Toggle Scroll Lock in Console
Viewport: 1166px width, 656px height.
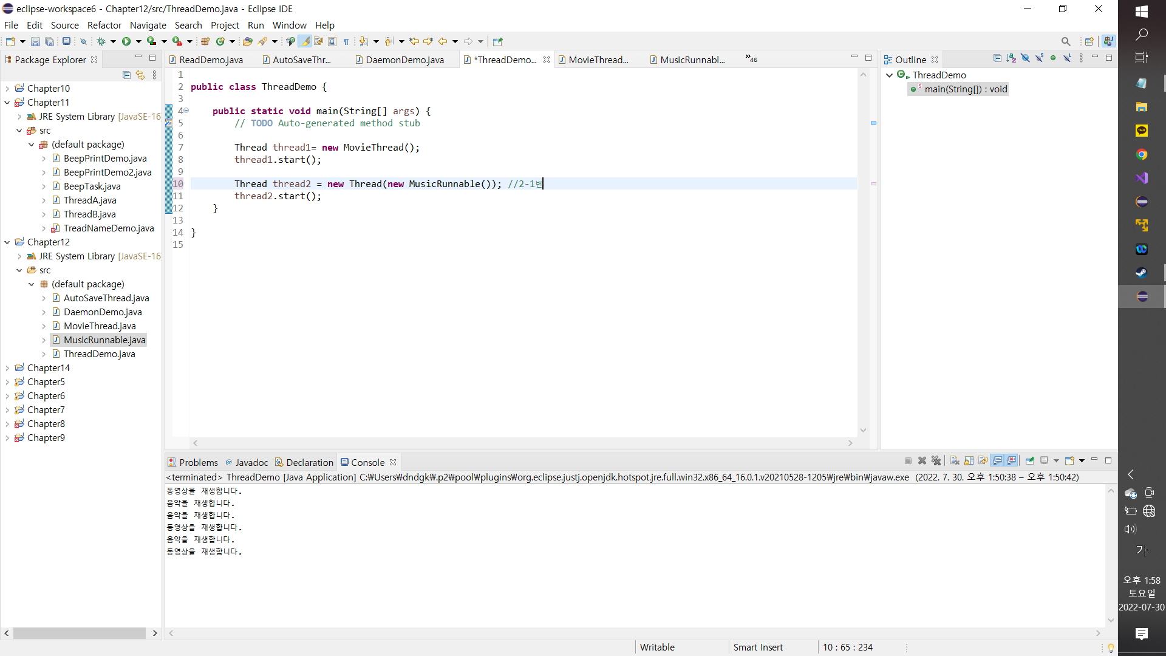point(969,461)
